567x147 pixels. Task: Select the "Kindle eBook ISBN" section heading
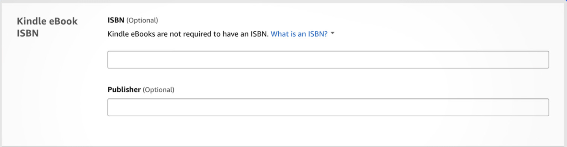(x=47, y=27)
